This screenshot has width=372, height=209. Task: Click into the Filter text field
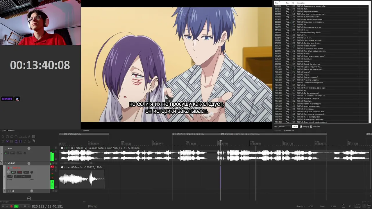click(285, 127)
